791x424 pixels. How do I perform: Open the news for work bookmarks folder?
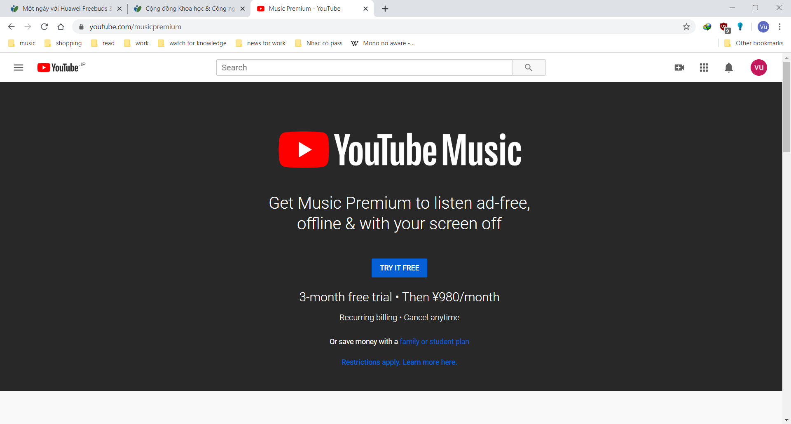pos(261,43)
